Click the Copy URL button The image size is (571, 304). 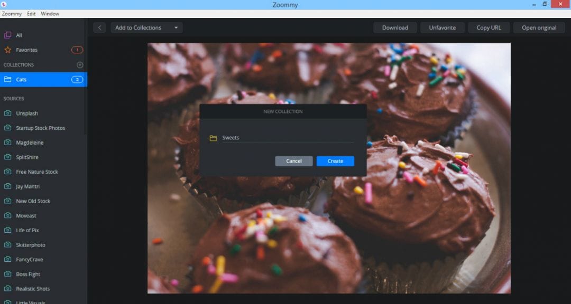click(x=489, y=27)
